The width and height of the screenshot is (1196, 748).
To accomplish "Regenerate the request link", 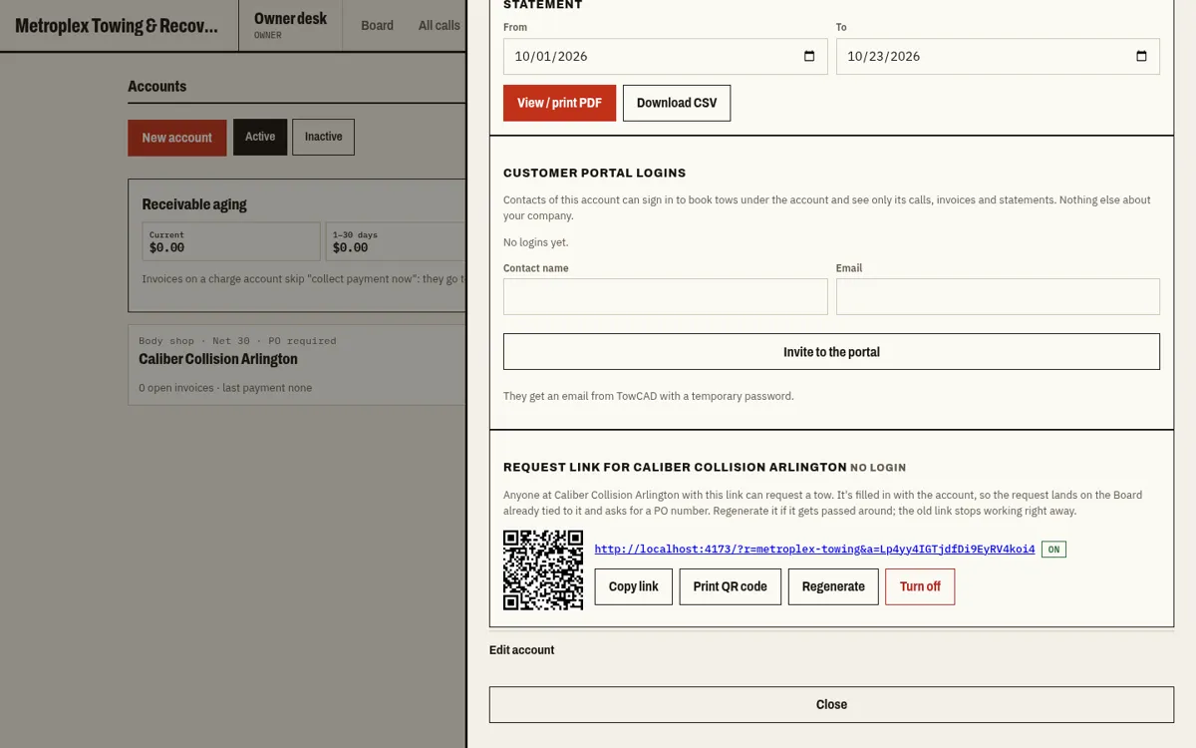I will [x=833, y=586].
